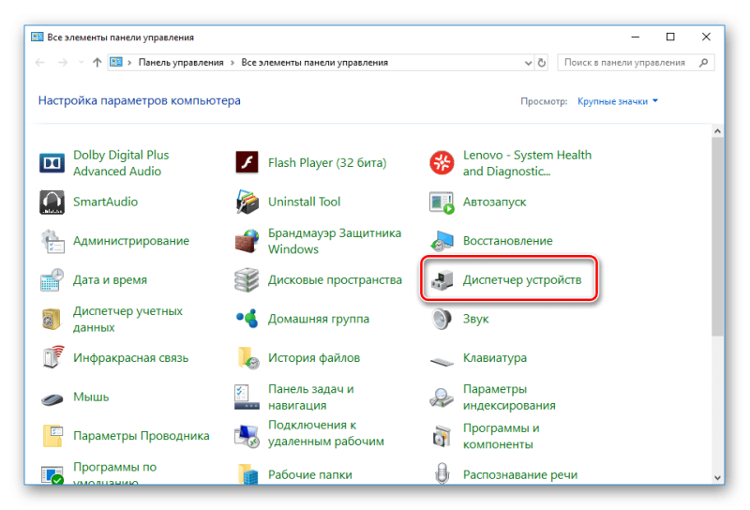Select the Все элементы панели управления breadcrumb

(314, 63)
